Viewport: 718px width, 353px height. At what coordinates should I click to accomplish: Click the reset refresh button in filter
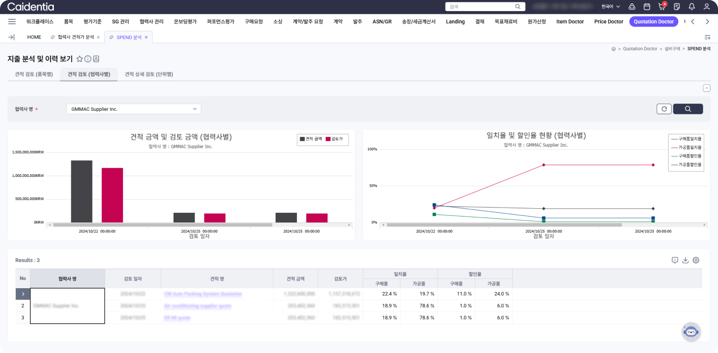click(664, 109)
